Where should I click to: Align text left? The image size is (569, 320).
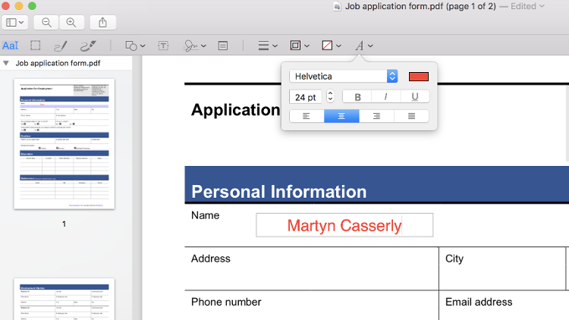point(307,116)
